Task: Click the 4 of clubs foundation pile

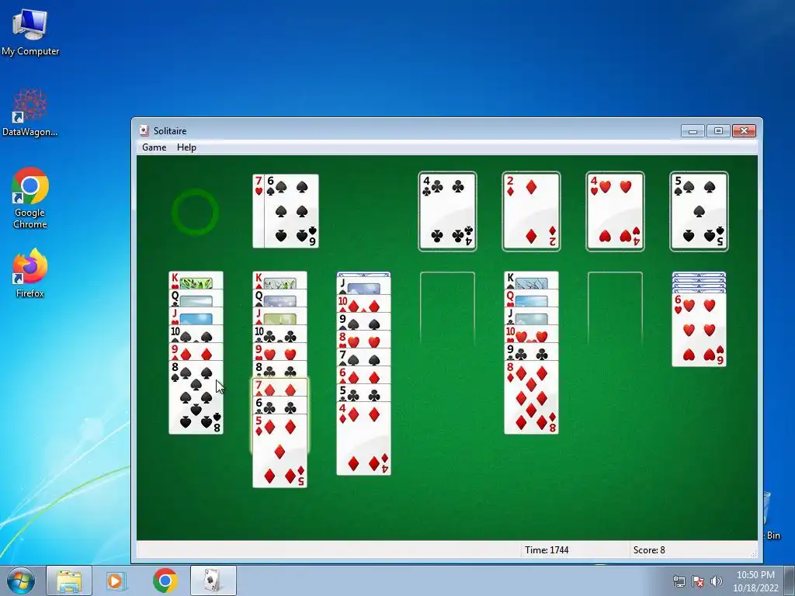Action: [447, 211]
